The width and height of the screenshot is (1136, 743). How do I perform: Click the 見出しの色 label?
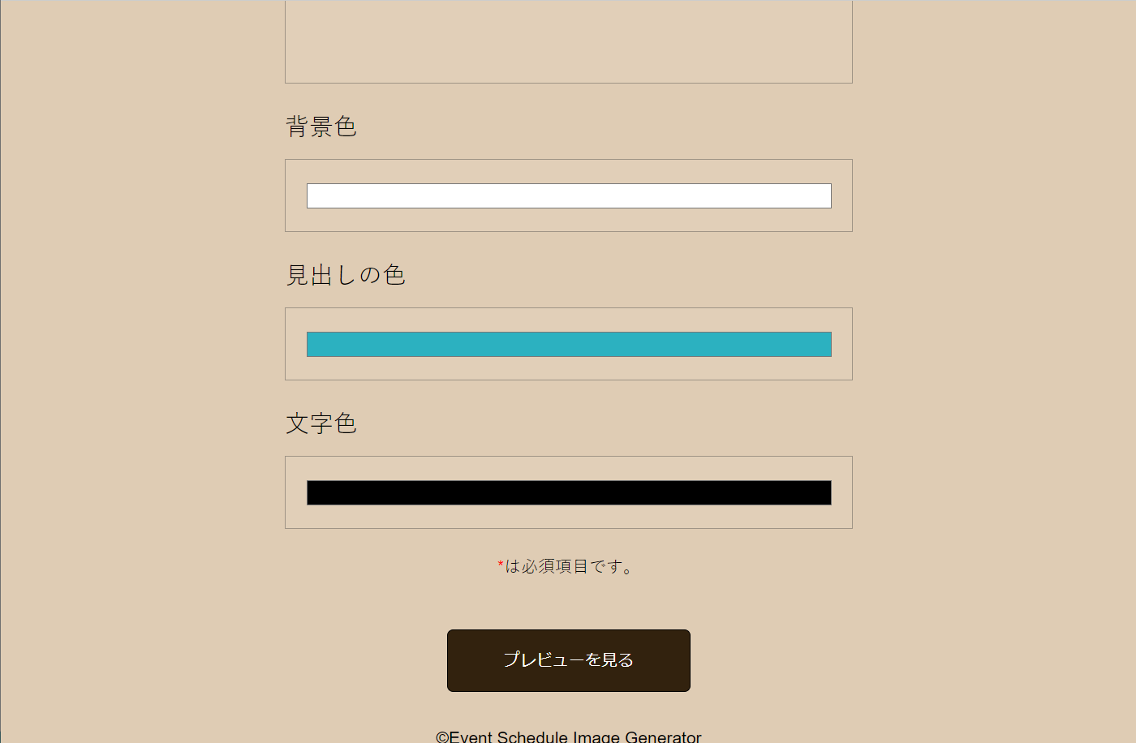tap(346, 275)
